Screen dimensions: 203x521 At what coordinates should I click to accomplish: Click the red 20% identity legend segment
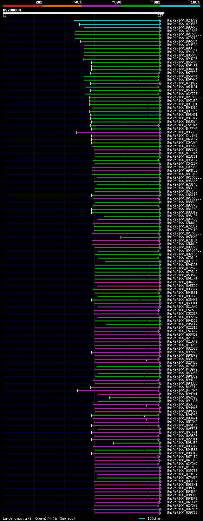click(x=23, y=5)
